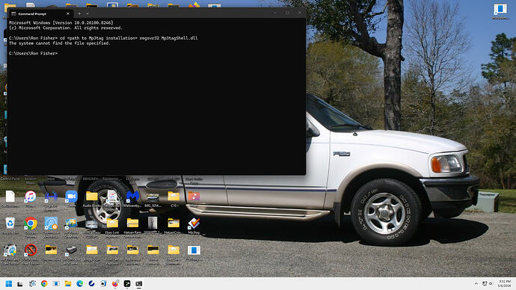This screenshot has width=516, height=290.
Task: Open the settings gear taskbar icon
Action: pos(32,284)
